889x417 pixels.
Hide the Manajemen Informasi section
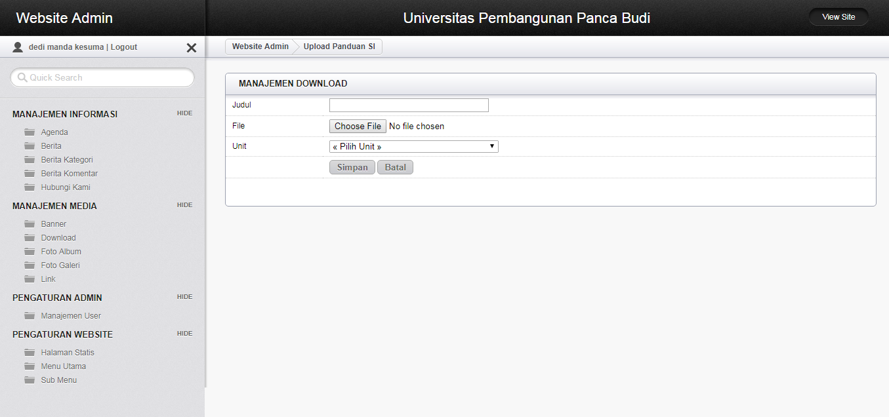[x=184, y=113]
